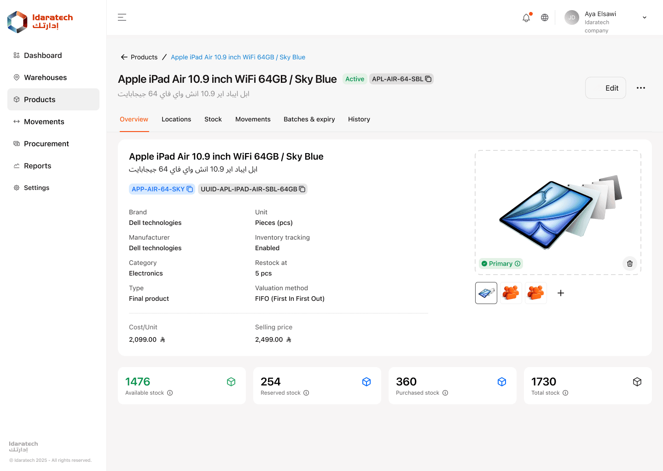Click the Idaratech logo
Viewport: 663px width, 471px height.
tap(40, 22)
